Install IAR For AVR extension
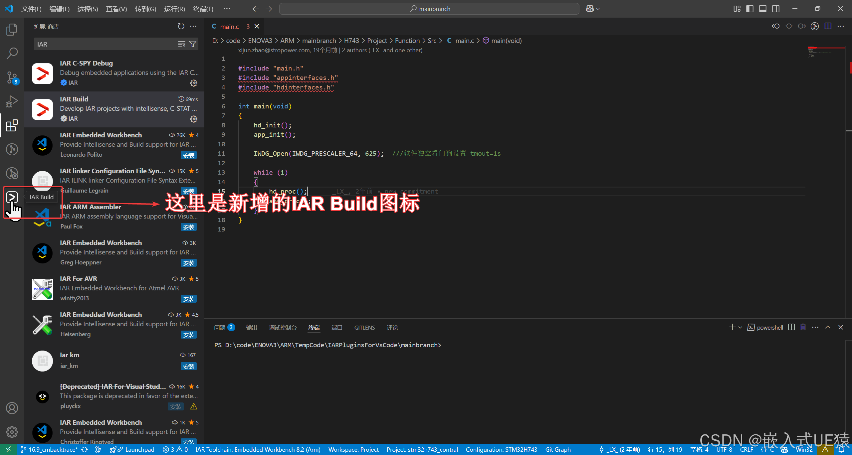 (x=189, y=299)
